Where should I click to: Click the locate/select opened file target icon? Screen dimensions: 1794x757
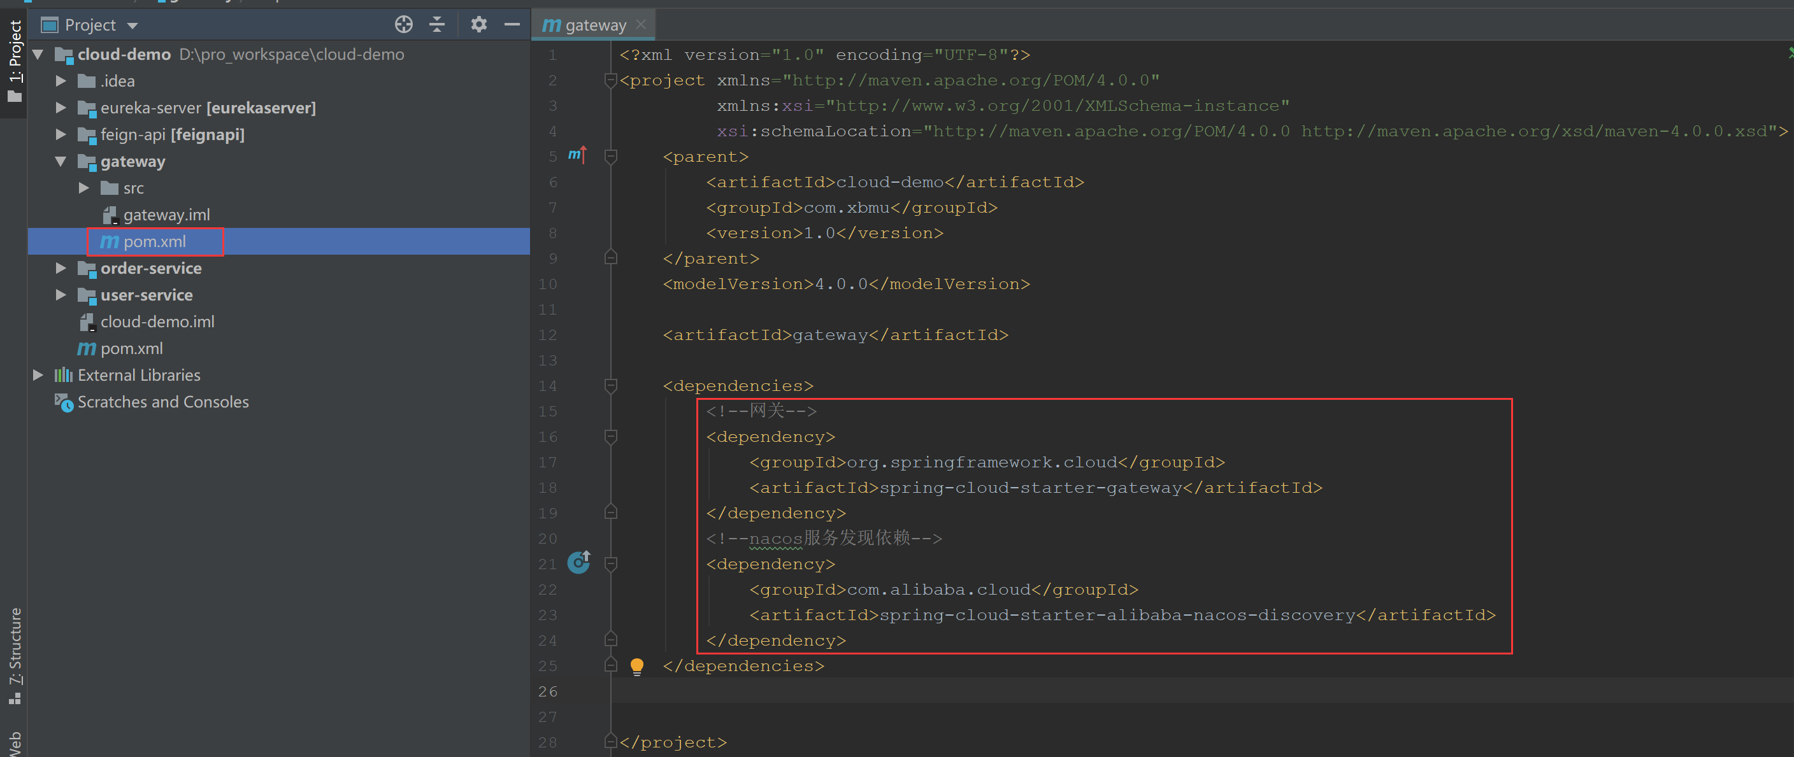403,25
